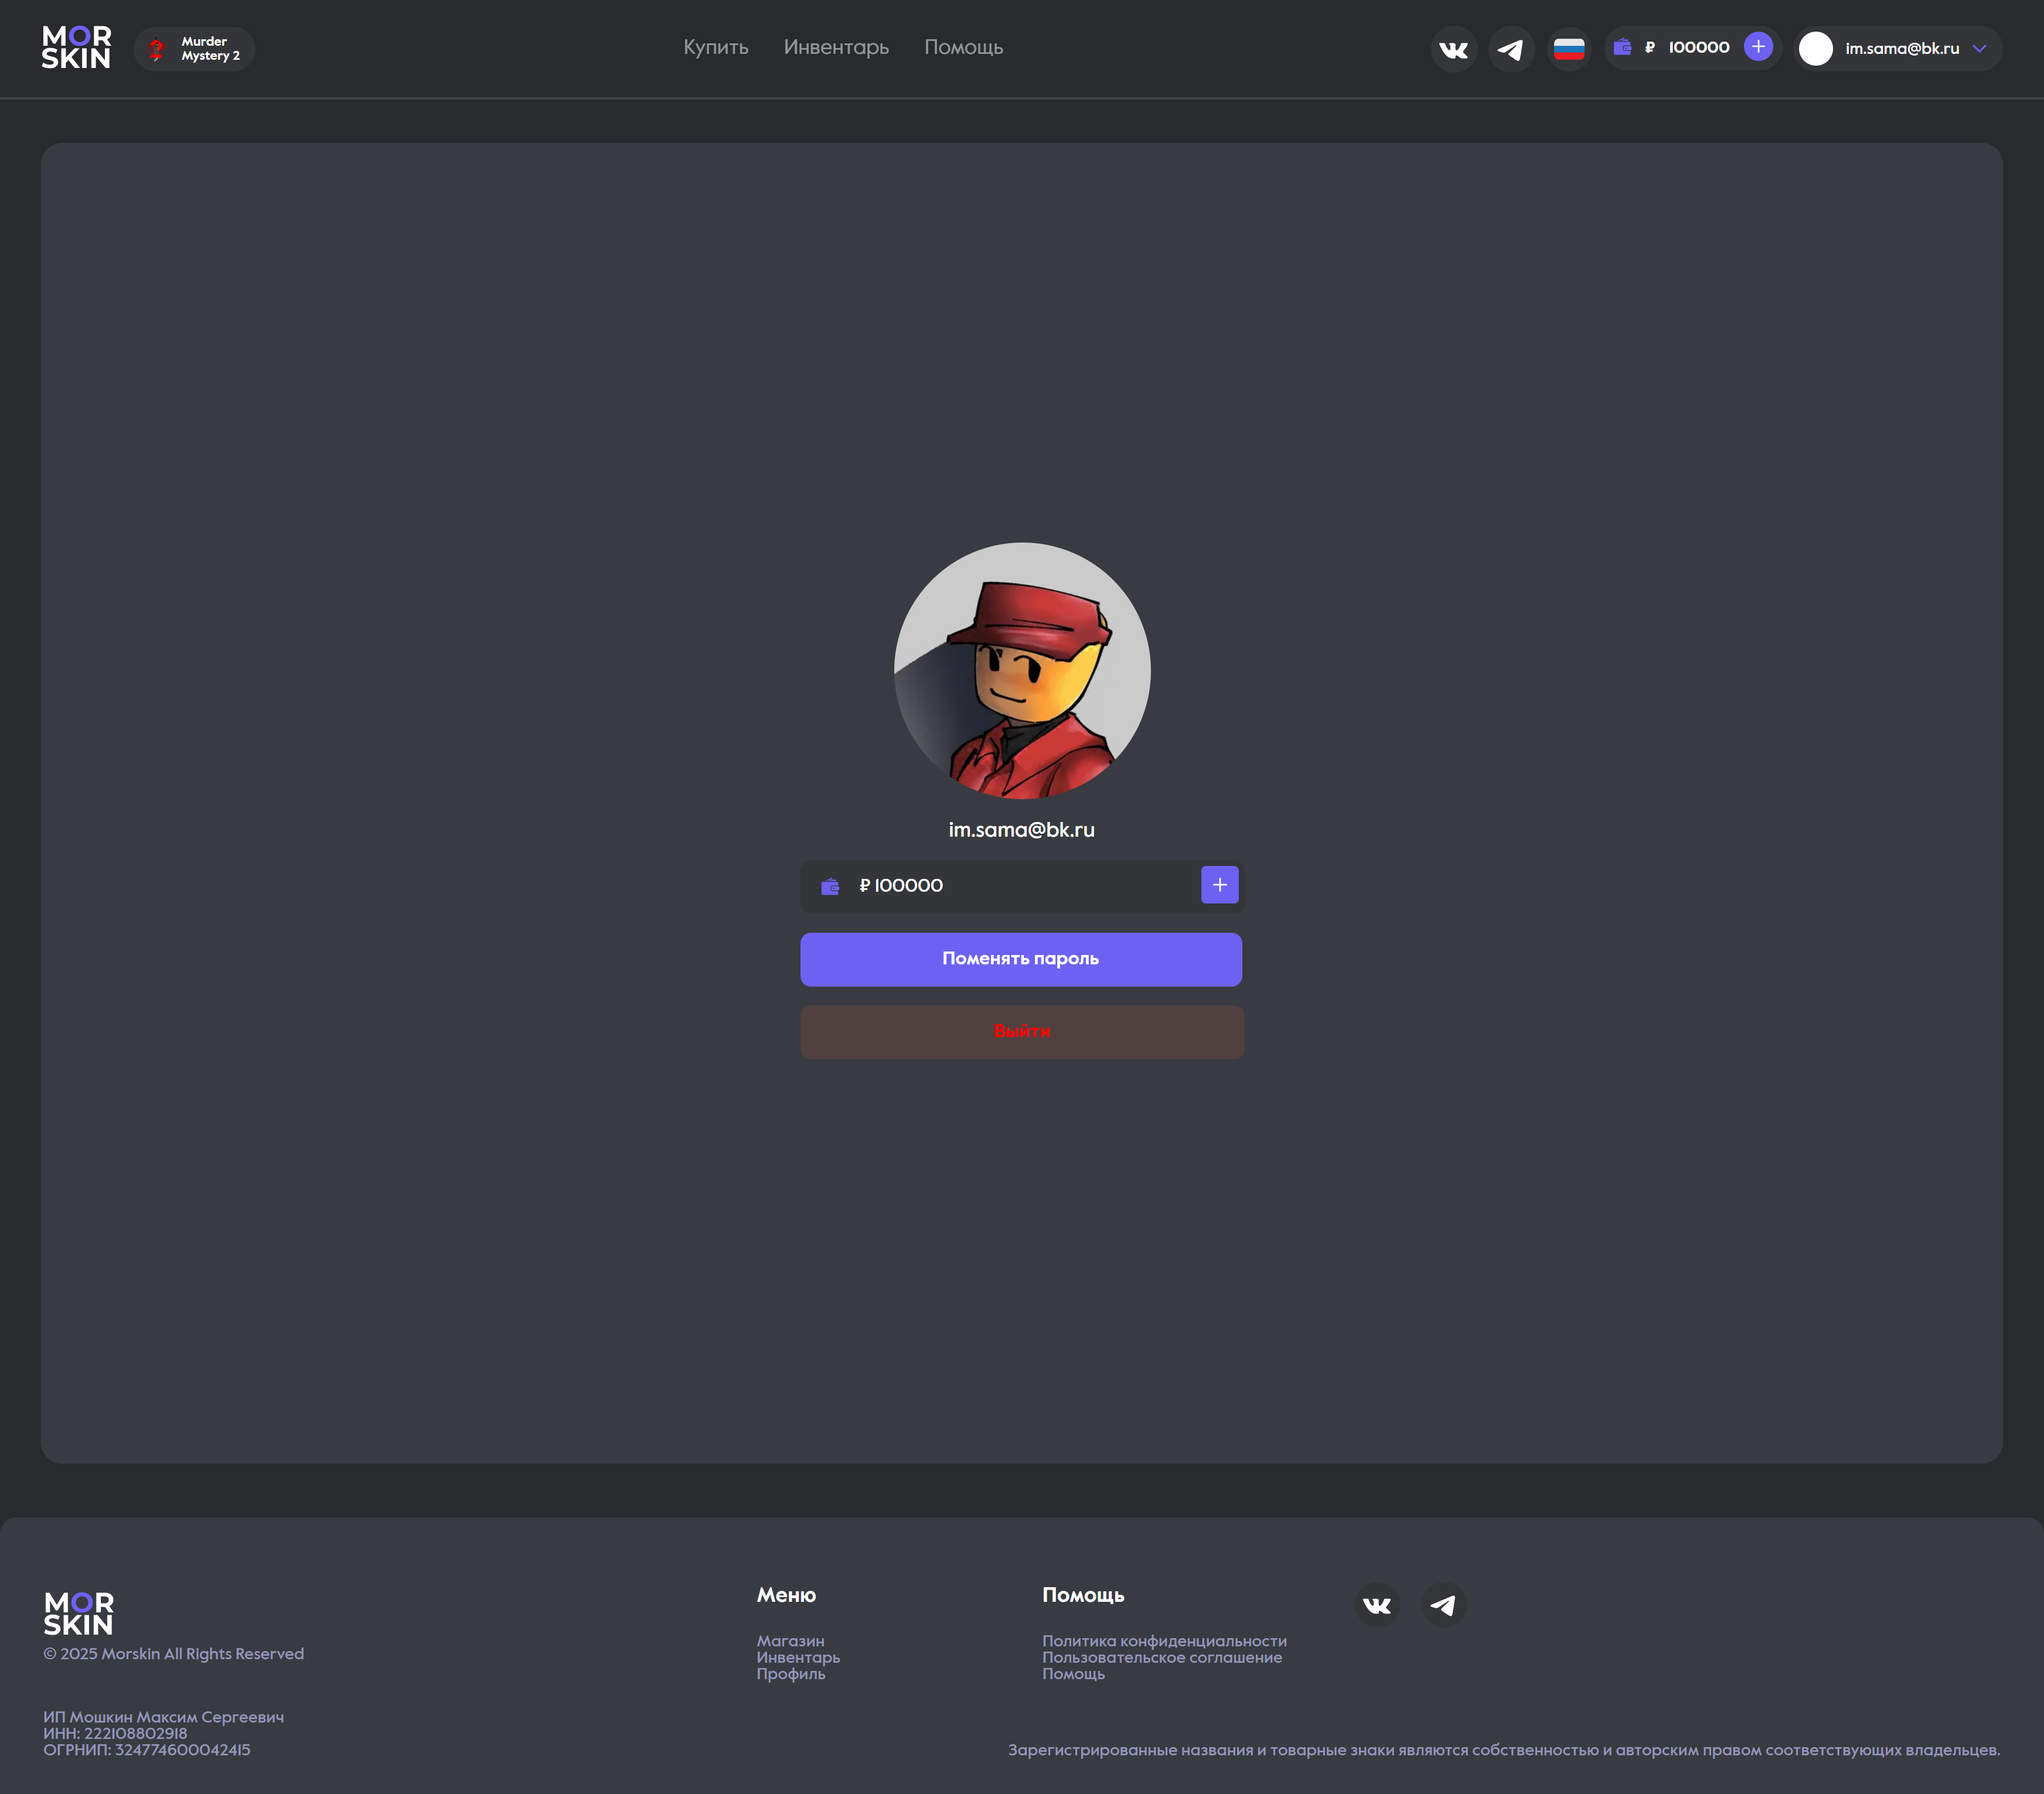The image size is (2044, 1794).
Task: Open the VK icon in header
Action: (x=1453, y=49)
